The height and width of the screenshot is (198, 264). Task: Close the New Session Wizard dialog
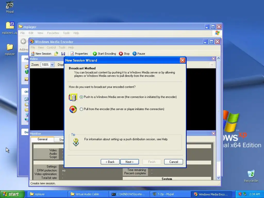point(183,60)
